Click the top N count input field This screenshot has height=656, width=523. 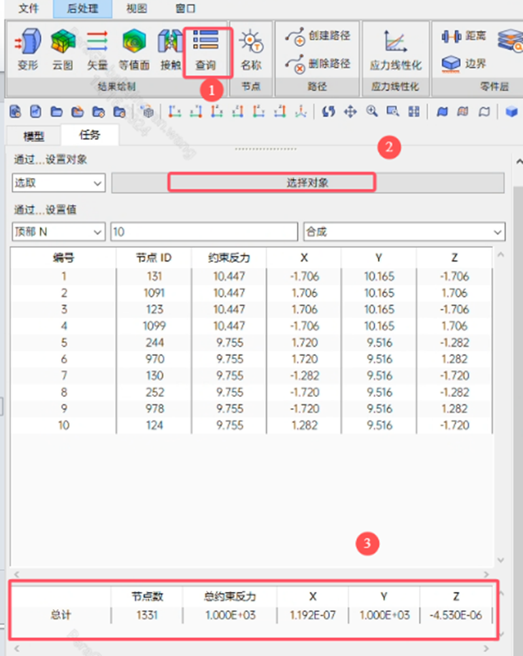204,232
